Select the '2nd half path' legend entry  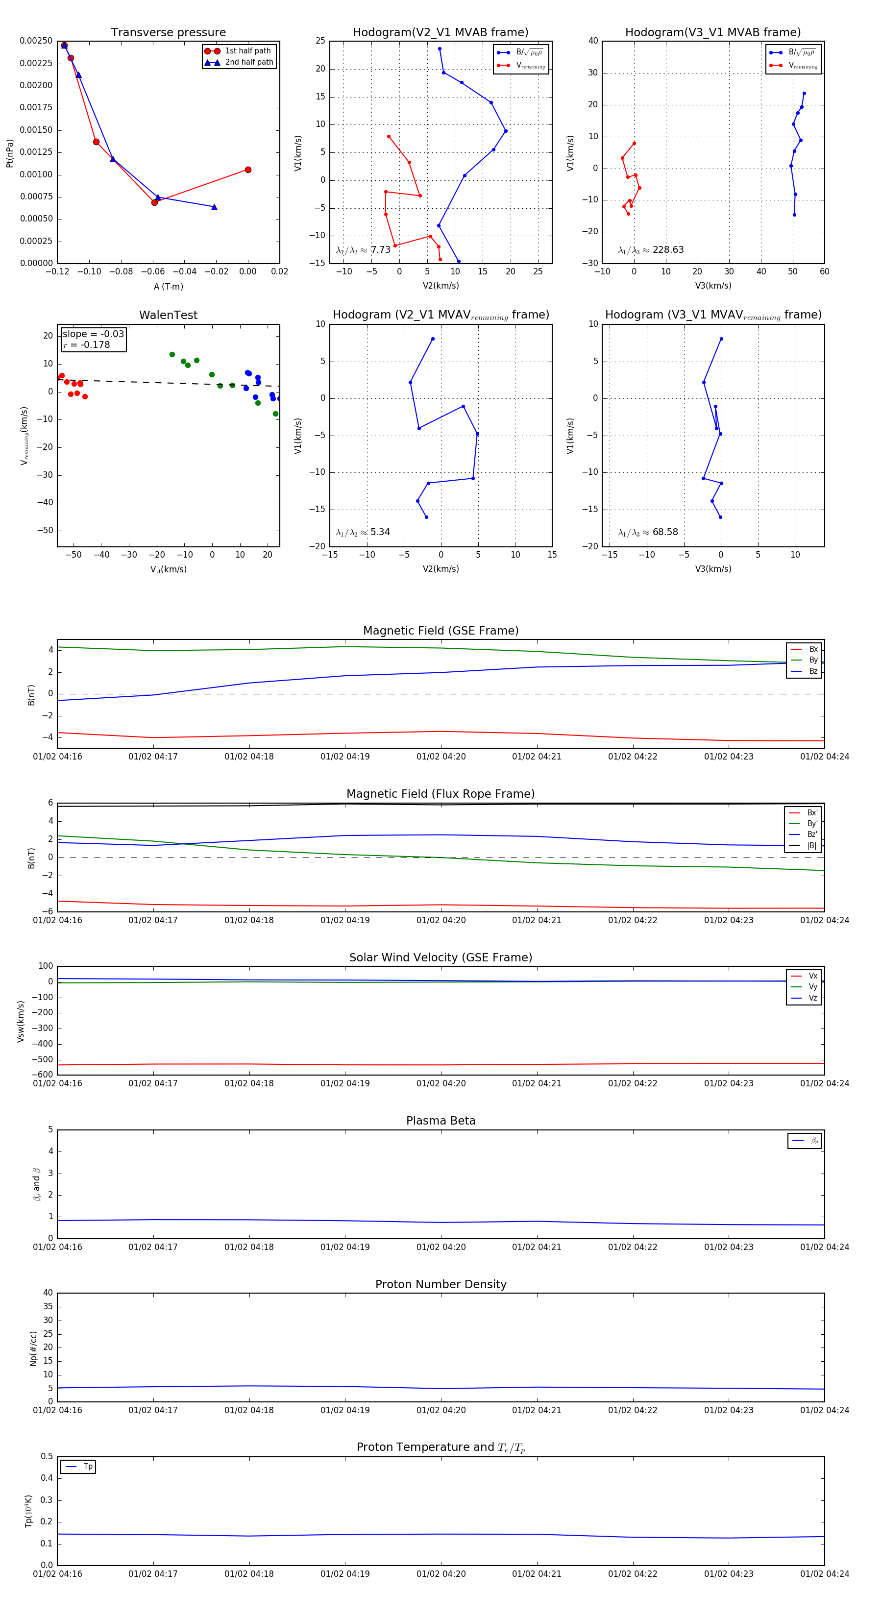[x=240, y=62]
